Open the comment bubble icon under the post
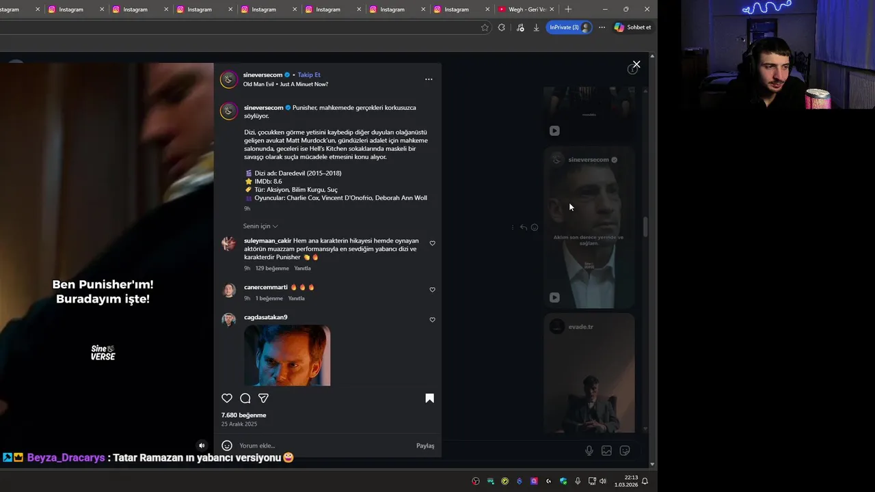 245,398
